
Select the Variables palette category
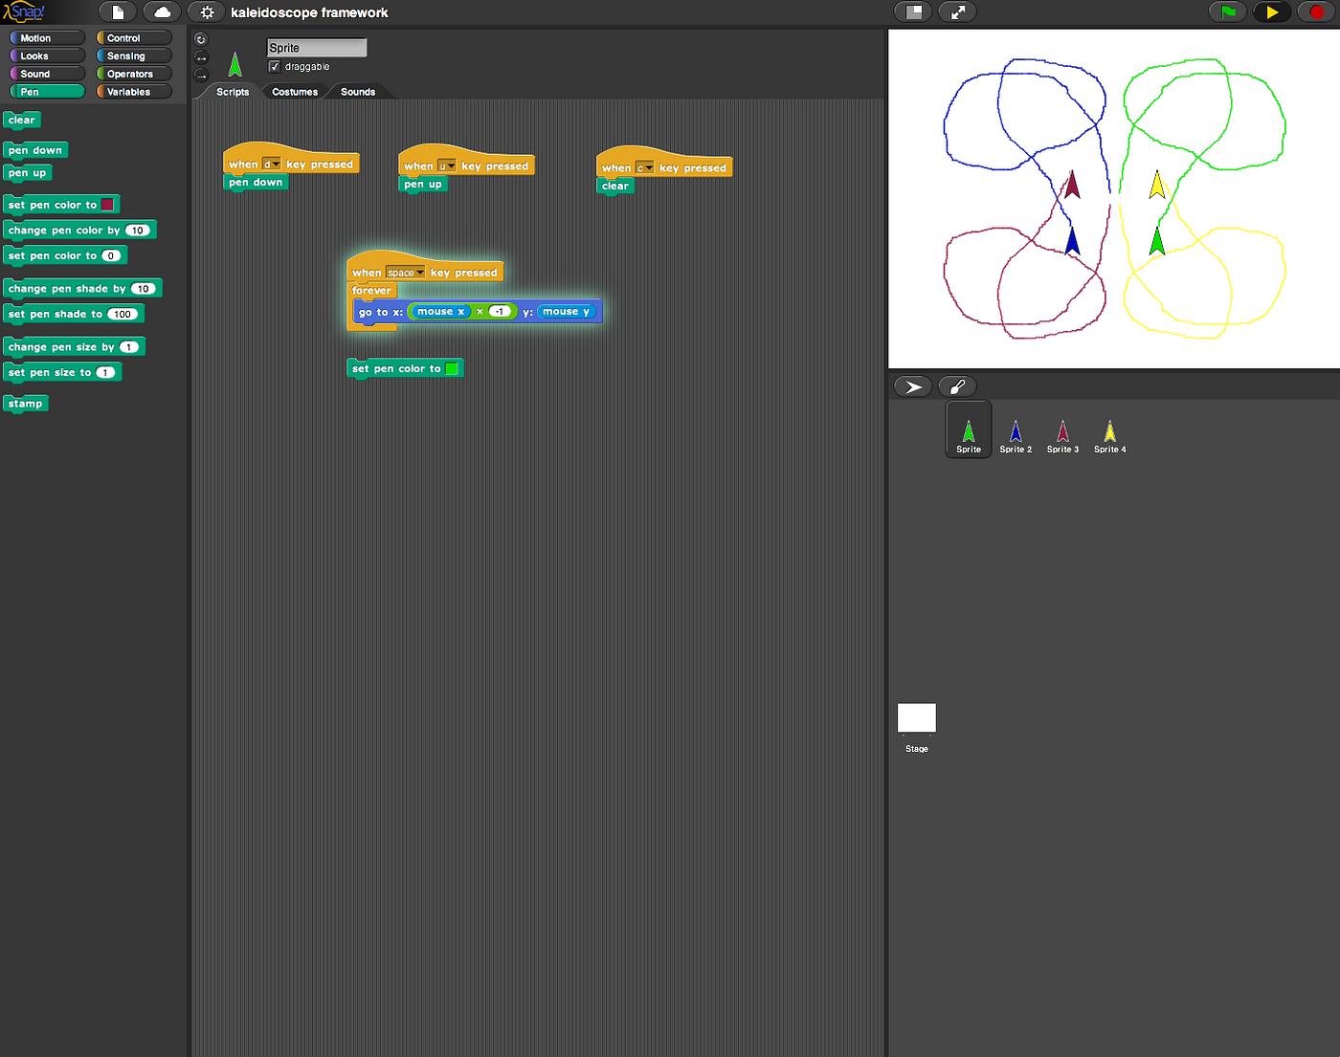pos(134,92)
